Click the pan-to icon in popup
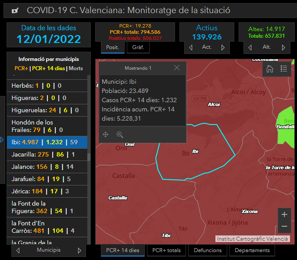 [105, 135]
